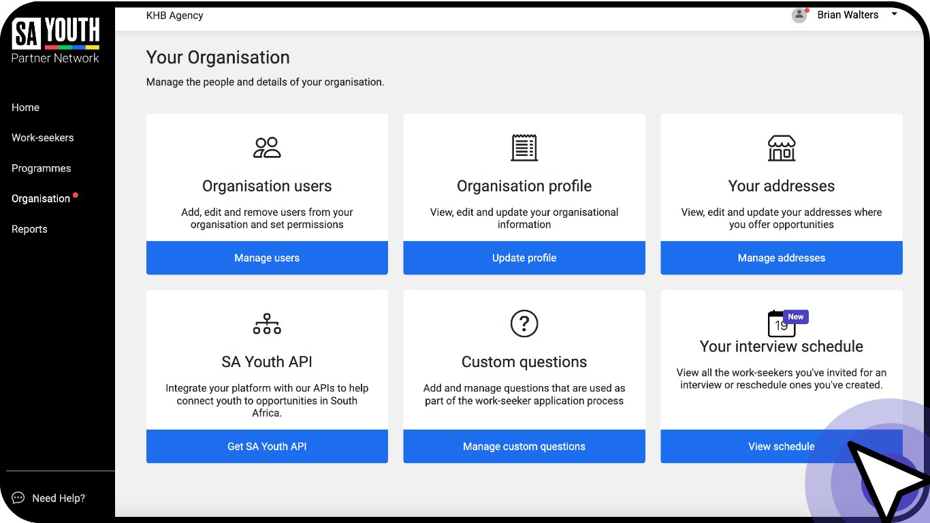This screenshot has width=930, height=523.
Task: Click 'Integrate your platform with our APIs' text
Action: tap(267, 400)
